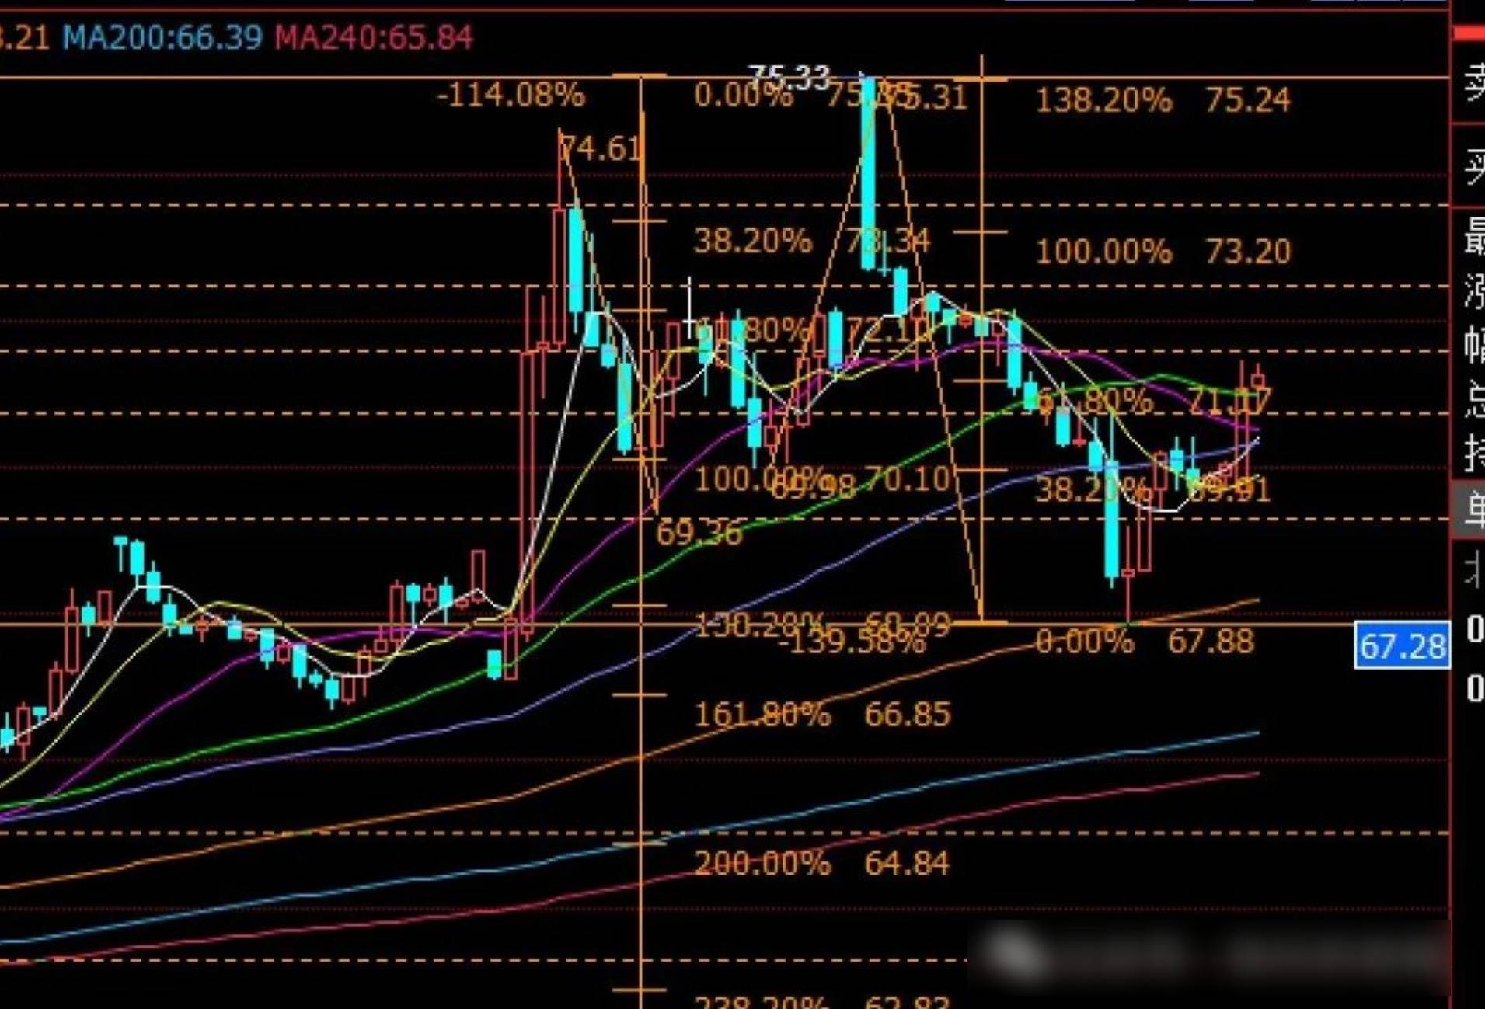Select the 38.20% label beside 73.34

click(x=752, y=242)
